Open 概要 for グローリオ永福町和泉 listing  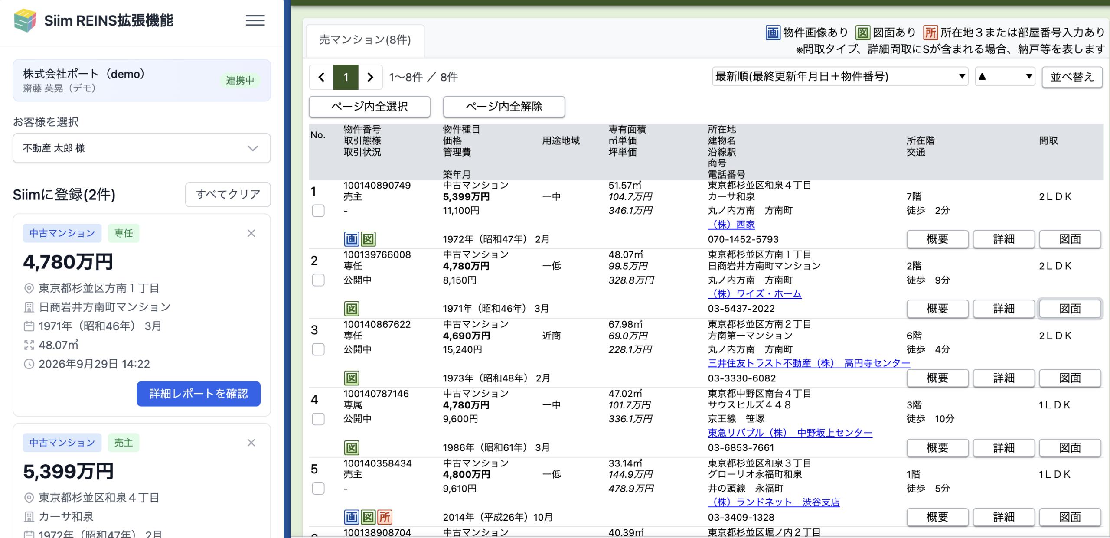point(937,517)
